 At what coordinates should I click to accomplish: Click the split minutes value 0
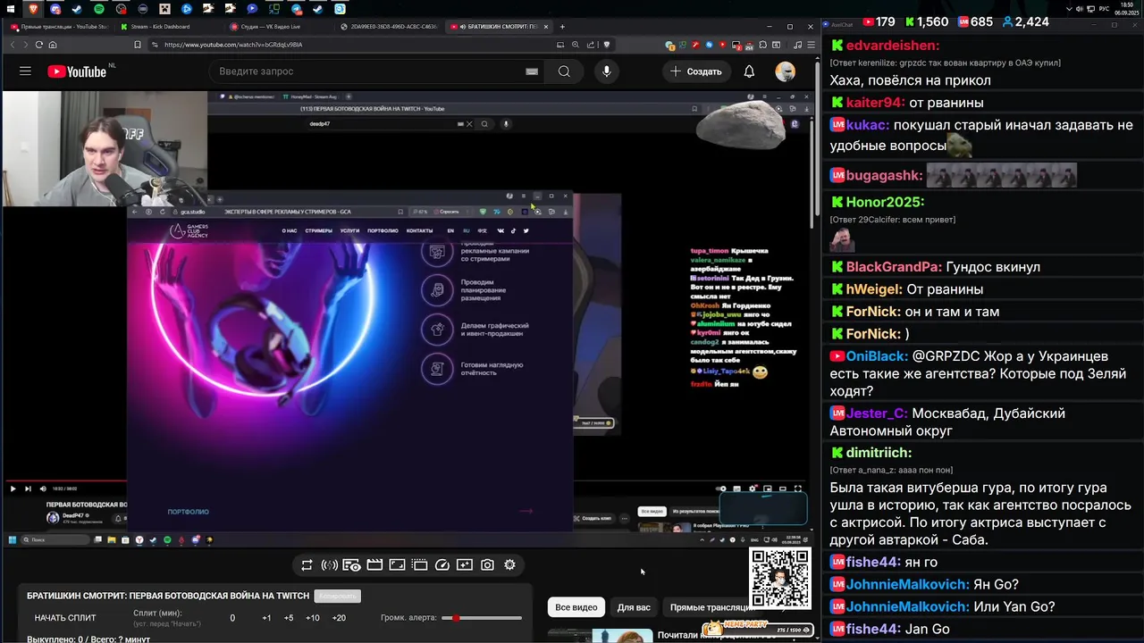tap(232, 618)
